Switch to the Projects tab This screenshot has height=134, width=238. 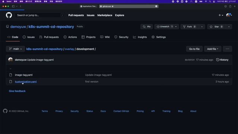(x=89, y=37)
